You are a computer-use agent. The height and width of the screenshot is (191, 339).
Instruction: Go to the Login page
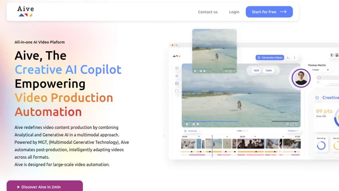point(234,12)
